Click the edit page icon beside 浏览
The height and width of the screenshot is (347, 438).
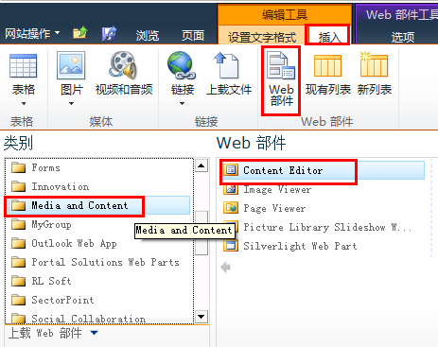click(110, 33)
